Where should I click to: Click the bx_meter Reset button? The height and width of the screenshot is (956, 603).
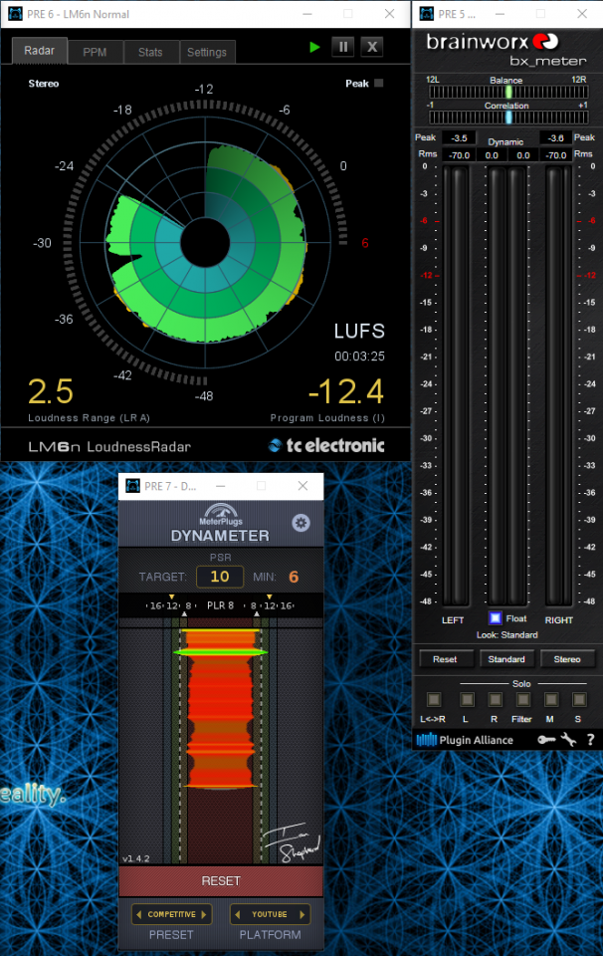pyautogui.click(x=445, y=659)
